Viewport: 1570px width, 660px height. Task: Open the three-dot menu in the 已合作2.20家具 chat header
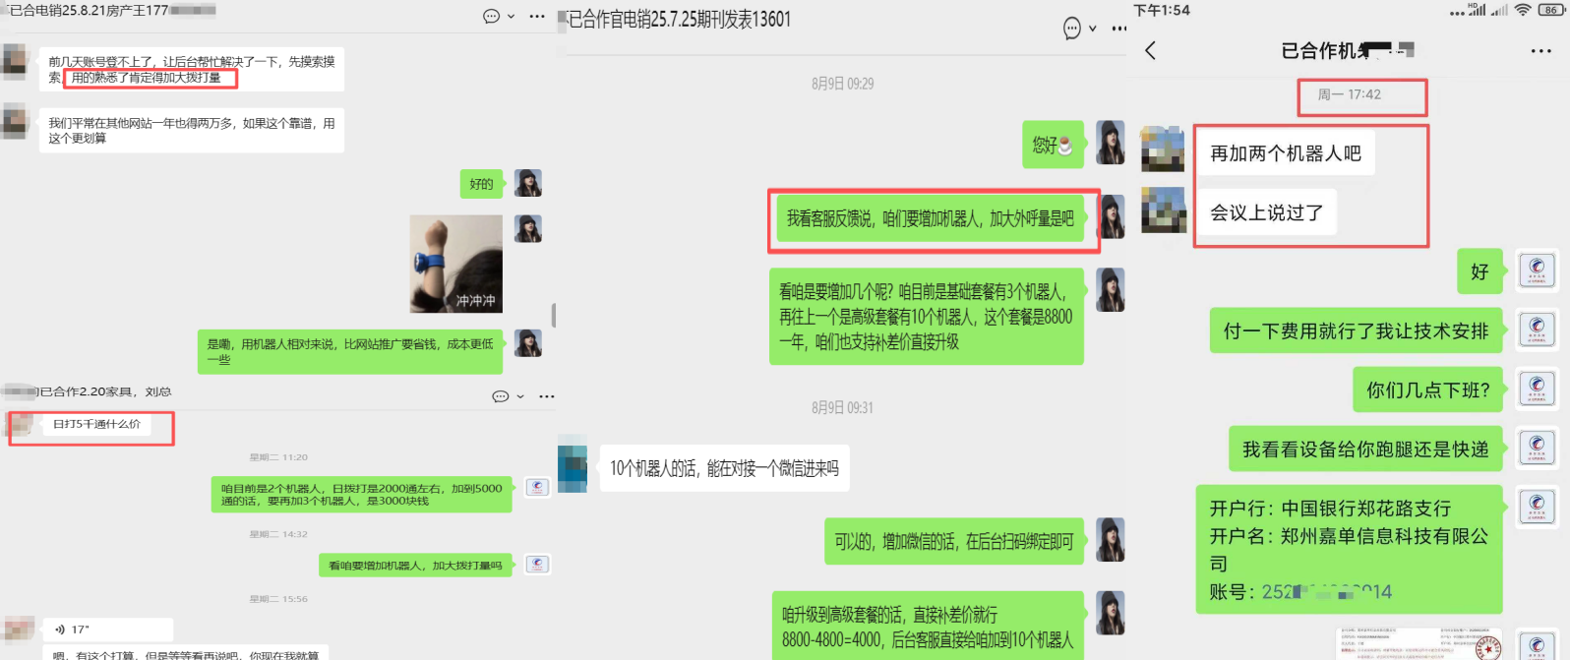click(x=547, y=396)
